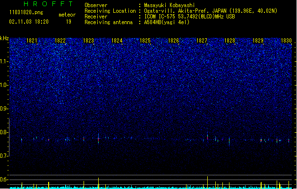This screenshot has height=189, width=297.
Task: Click the ICOM IC-575 receiver description
Action: click(x=189, y=17)
